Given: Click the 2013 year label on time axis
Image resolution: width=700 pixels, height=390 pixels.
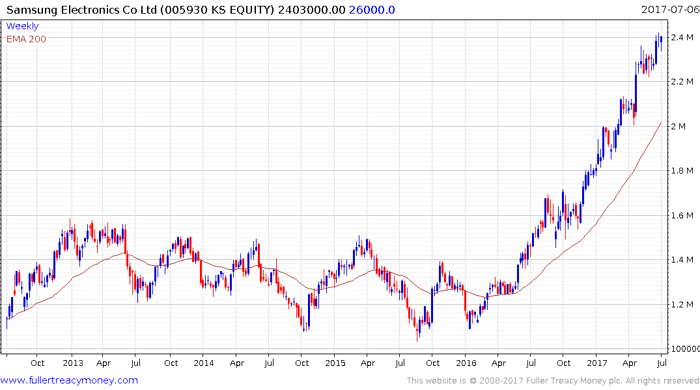Looking at the screenshot, I should point(73,363).
